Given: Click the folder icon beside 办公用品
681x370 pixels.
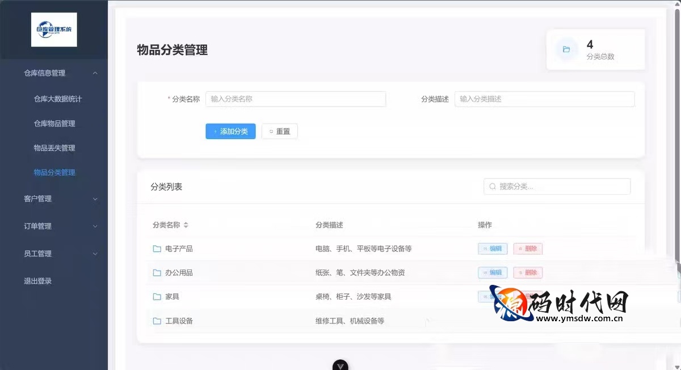Looking at the screenshot, I should coord(156,272).
